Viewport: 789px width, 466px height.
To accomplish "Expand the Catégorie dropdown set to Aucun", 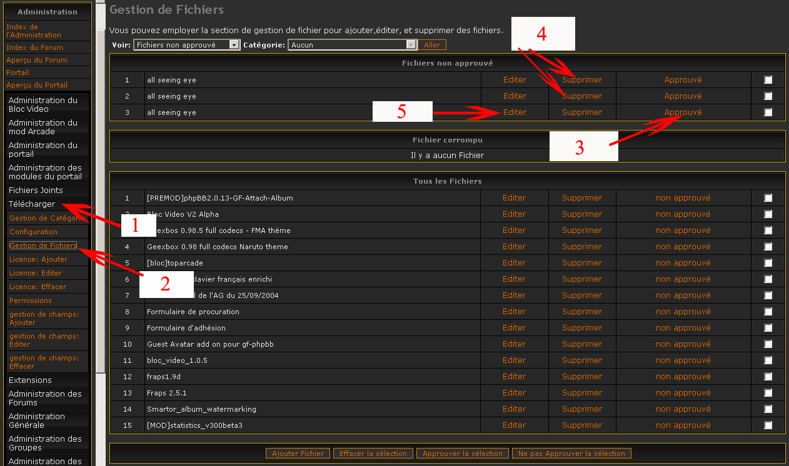I will click(x=352, y=45).
